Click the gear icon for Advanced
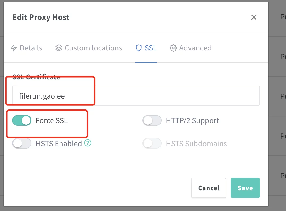 [x=173, y=48]
